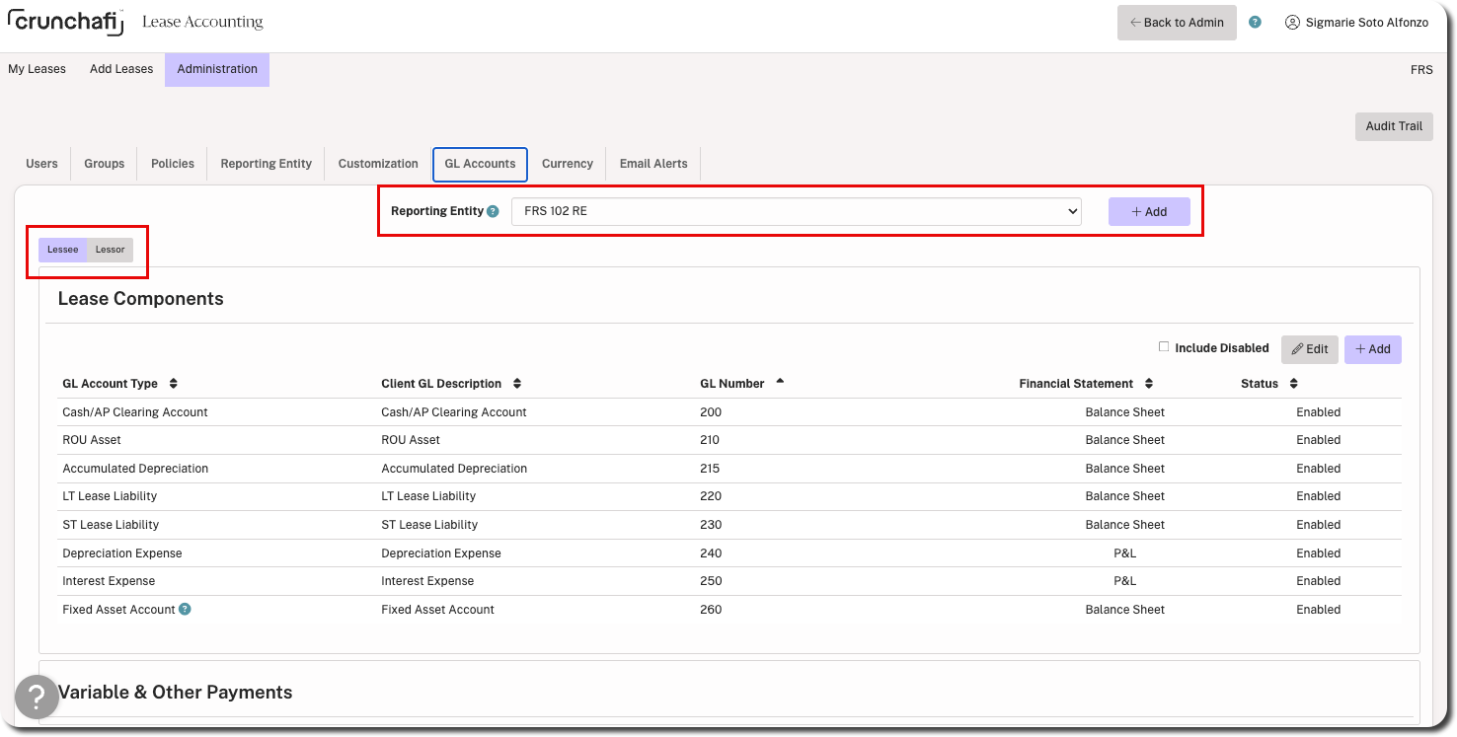Click Edit in Lease Components

coord(1310,349)
